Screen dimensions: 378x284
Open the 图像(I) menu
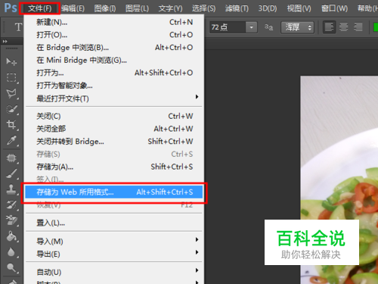pos(105,8)
